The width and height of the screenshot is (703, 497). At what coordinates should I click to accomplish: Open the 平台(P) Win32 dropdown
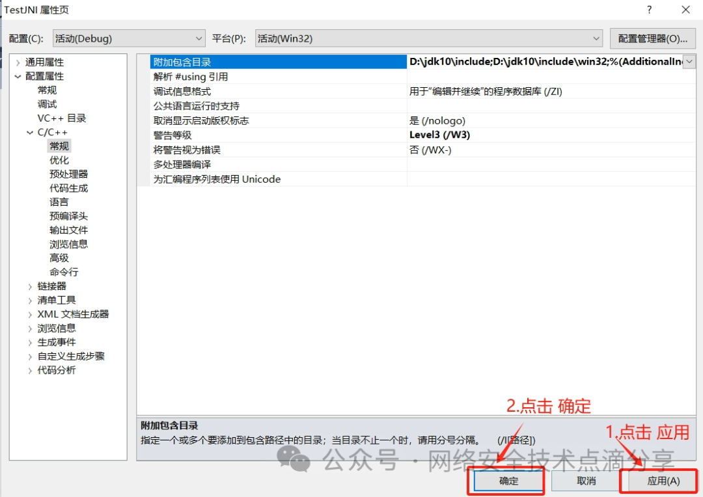pyautogui.click(x=428, y=38)
